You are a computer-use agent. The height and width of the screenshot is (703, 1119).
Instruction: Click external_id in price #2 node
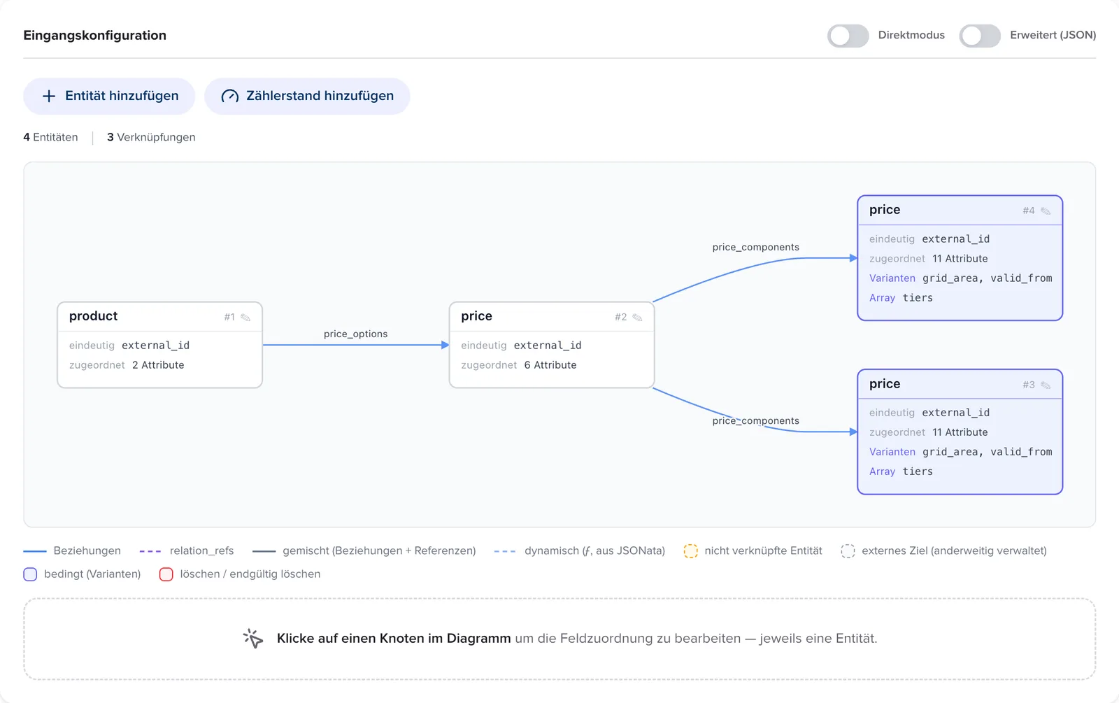tap(548, 346)
